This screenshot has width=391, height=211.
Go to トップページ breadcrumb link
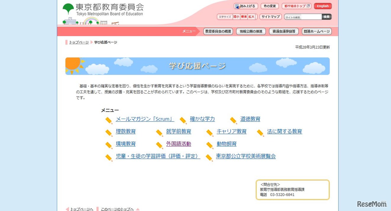[x=79, y=42]
